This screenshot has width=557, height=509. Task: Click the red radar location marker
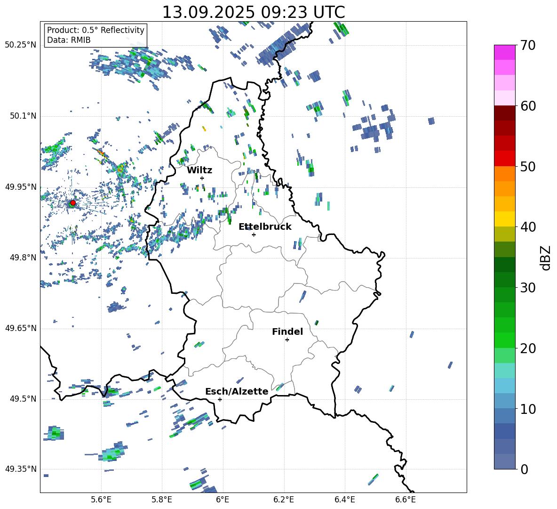pos(73,203)
